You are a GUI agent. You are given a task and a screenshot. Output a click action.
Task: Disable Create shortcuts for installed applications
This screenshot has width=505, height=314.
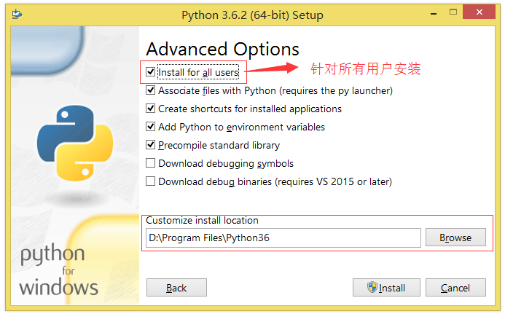pos(151,109)
